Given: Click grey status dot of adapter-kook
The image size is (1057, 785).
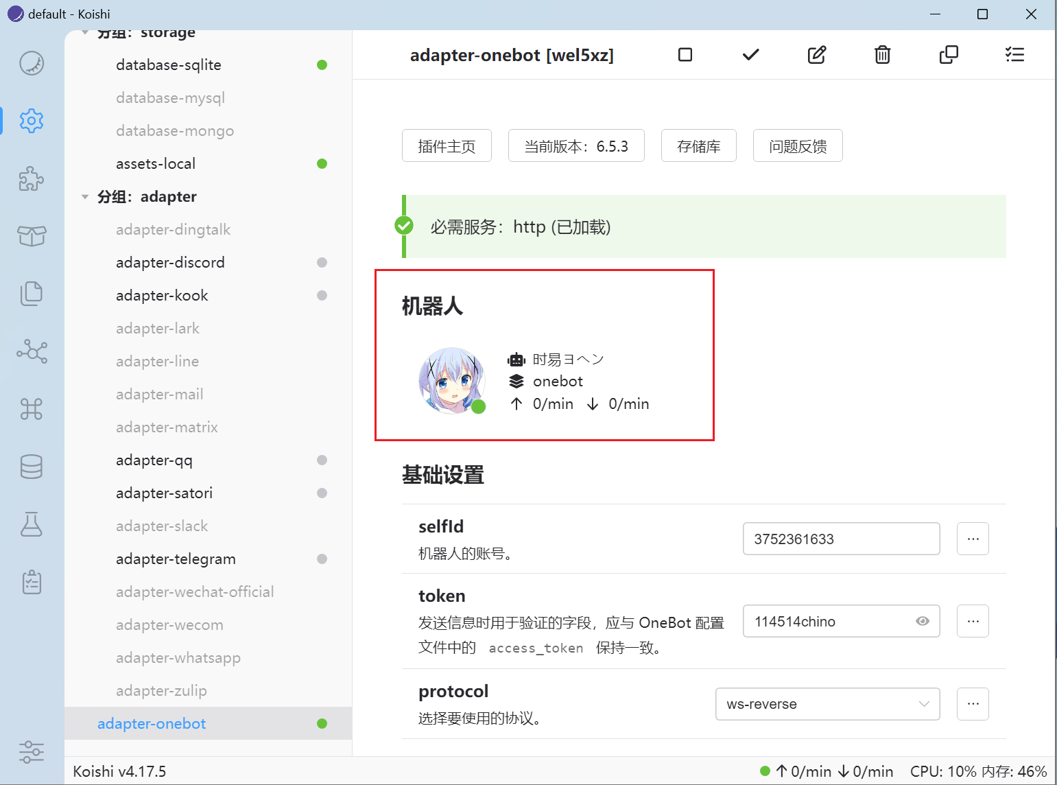Looking at the screenshot, I should [322, 296].
